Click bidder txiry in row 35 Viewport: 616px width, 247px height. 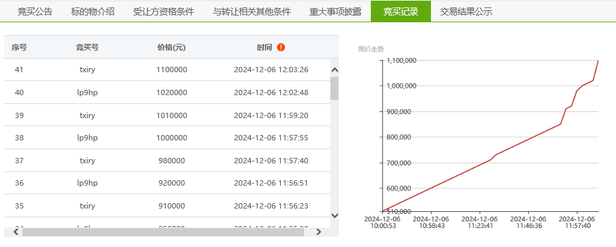click(87, 206)
